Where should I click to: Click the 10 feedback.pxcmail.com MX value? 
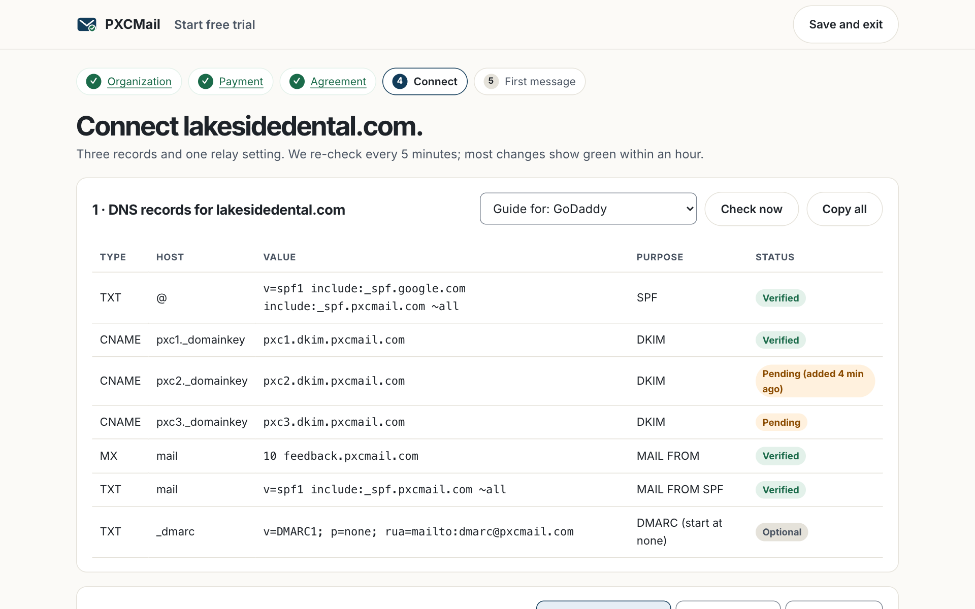(341, 456)
